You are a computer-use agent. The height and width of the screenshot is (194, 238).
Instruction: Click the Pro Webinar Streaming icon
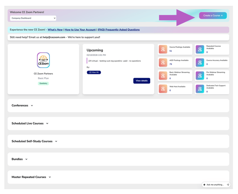(200, 76)
